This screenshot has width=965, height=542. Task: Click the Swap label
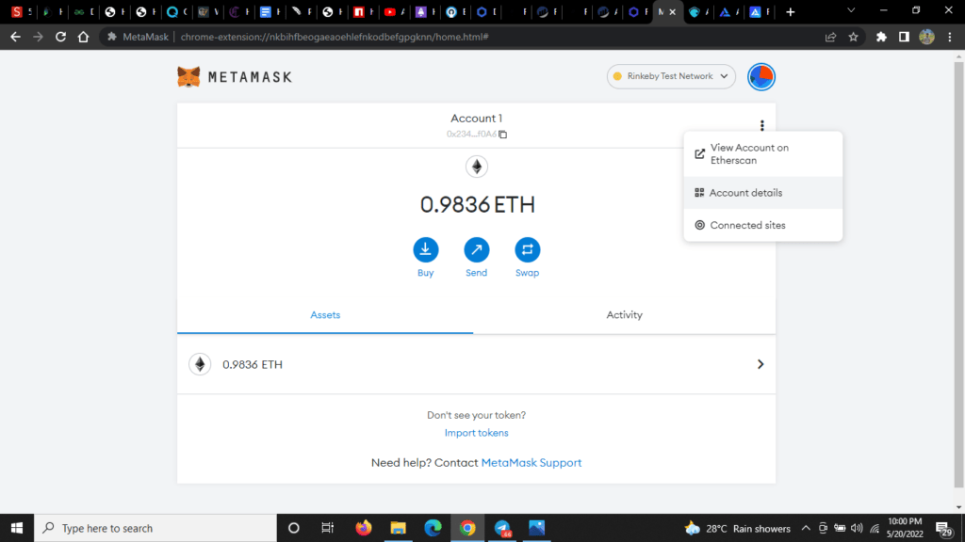tap(528, 273)
